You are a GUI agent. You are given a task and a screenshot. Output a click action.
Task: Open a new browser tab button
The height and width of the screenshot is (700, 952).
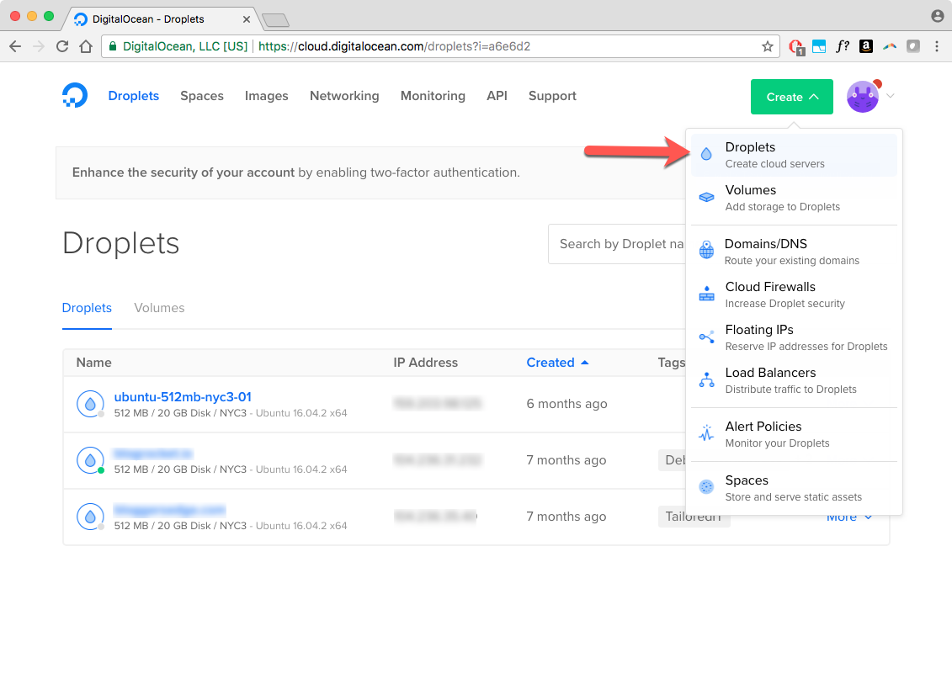coord(275,21)
